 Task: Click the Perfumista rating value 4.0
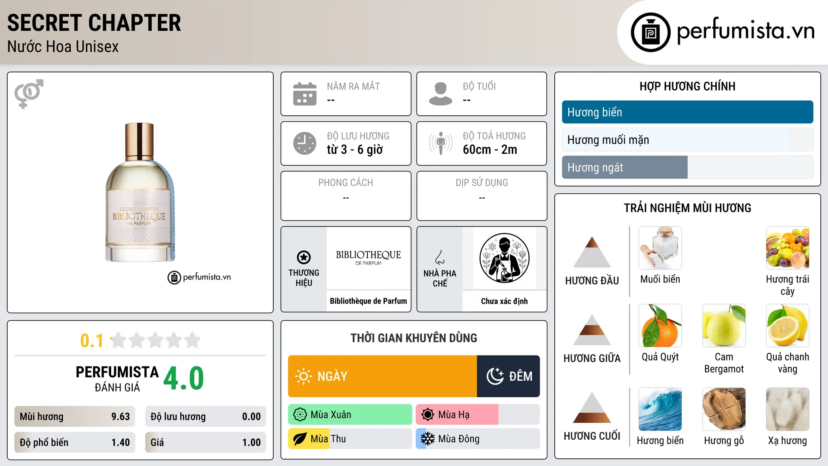pyautogui.click(x=184, y=378)
